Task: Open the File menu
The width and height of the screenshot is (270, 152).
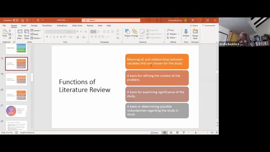Action: pos(4,25)
